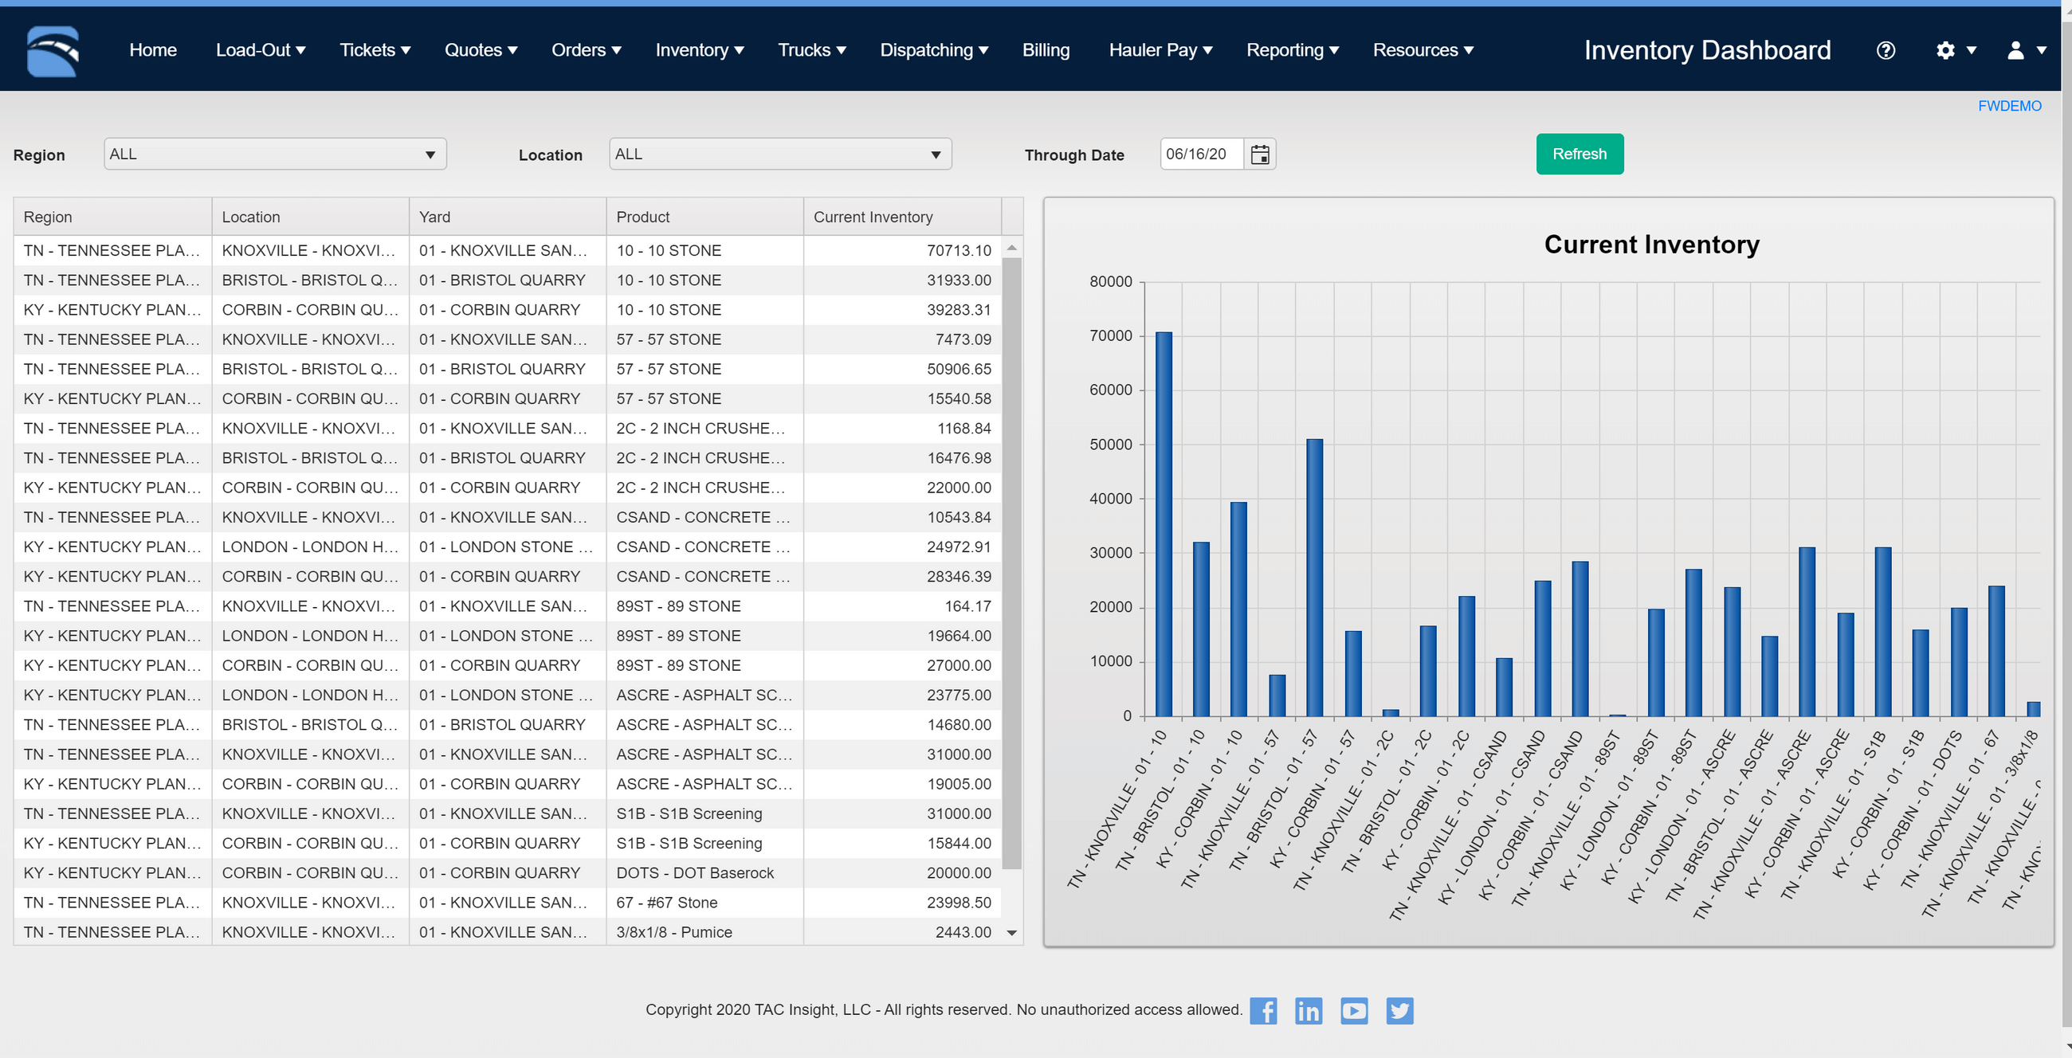Click the settings gear icon

click(x=1947, y=50)
